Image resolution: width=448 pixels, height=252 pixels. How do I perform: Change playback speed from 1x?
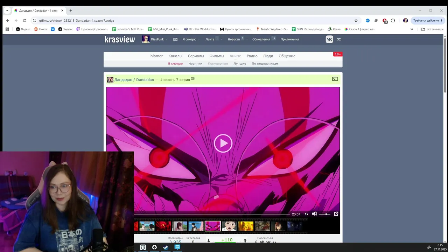click(307, 214)
